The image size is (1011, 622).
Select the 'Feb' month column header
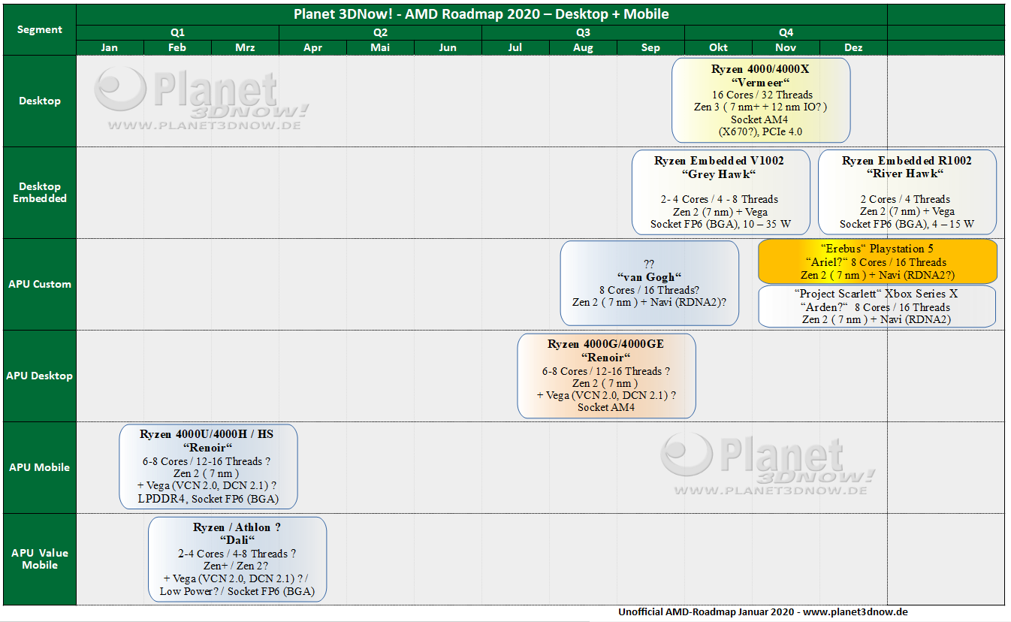(177, 47)
